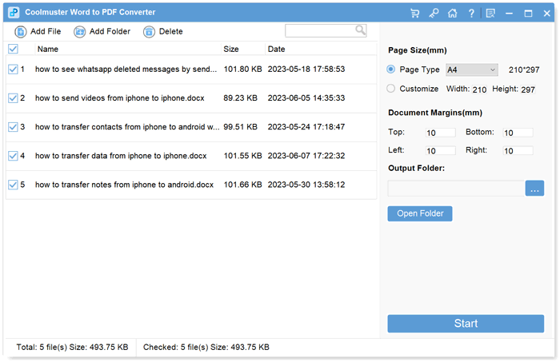This screenshot has height=362, width=560.
Task: Click the Add Folder button label
Action: point(110,31)
